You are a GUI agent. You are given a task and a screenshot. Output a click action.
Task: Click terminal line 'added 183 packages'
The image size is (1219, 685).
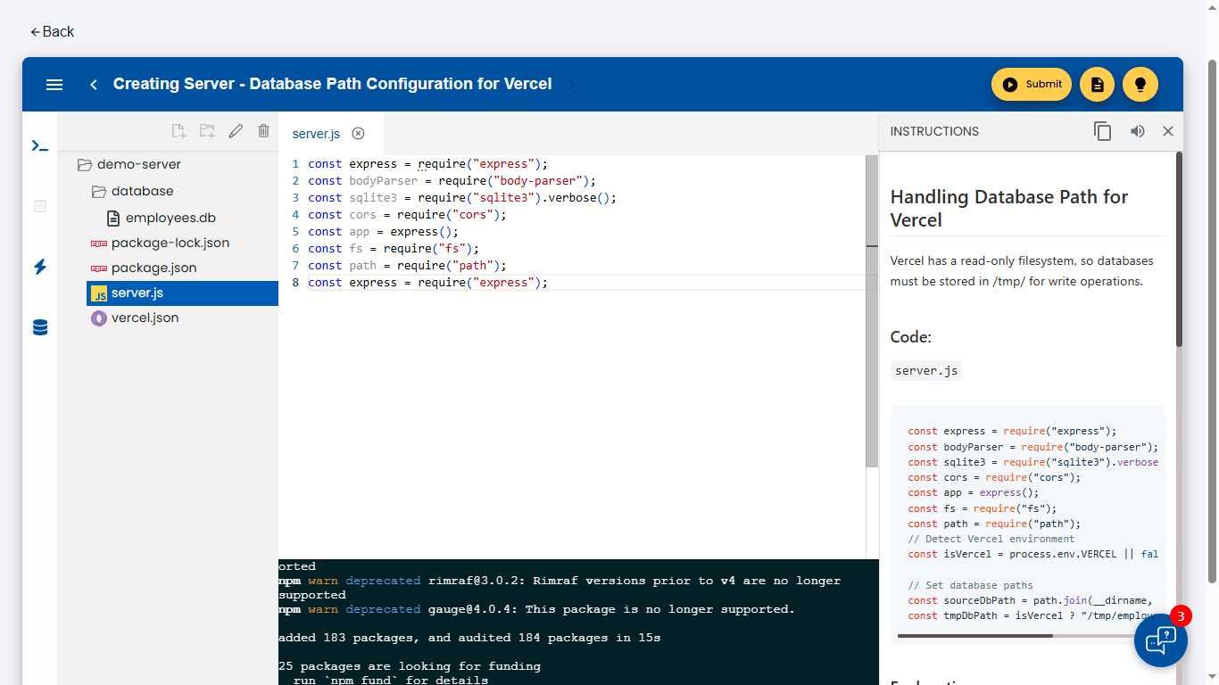(469, 638)
